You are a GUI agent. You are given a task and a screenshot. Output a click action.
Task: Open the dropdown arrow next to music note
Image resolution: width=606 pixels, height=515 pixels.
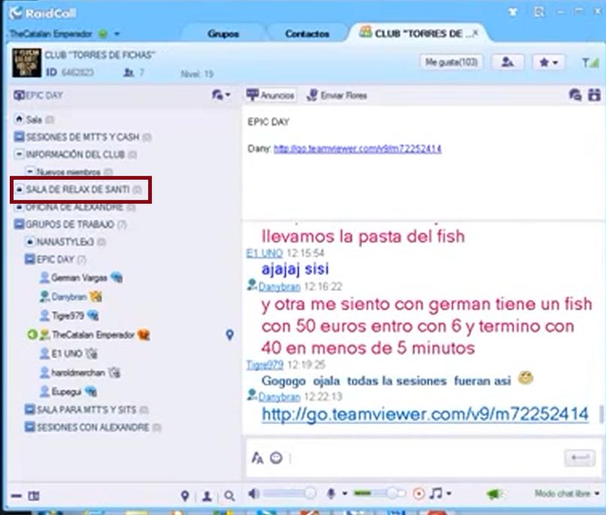(449, 494)
